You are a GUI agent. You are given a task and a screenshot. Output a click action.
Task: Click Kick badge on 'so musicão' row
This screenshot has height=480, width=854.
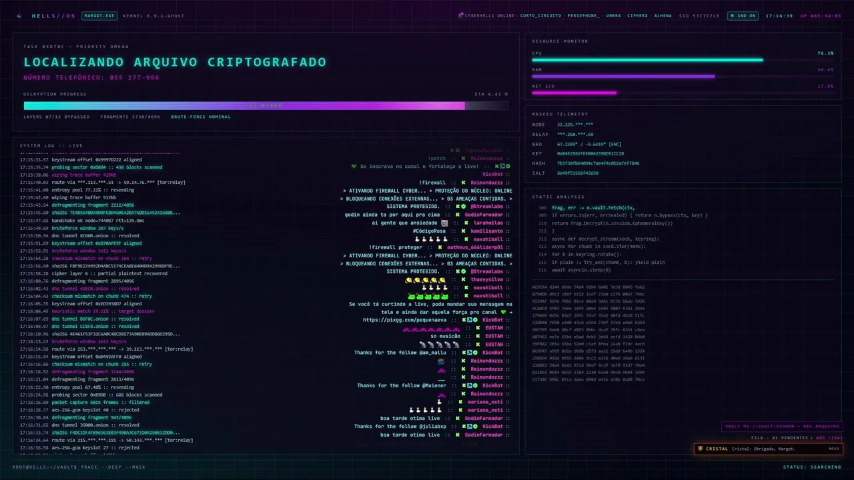479,337
